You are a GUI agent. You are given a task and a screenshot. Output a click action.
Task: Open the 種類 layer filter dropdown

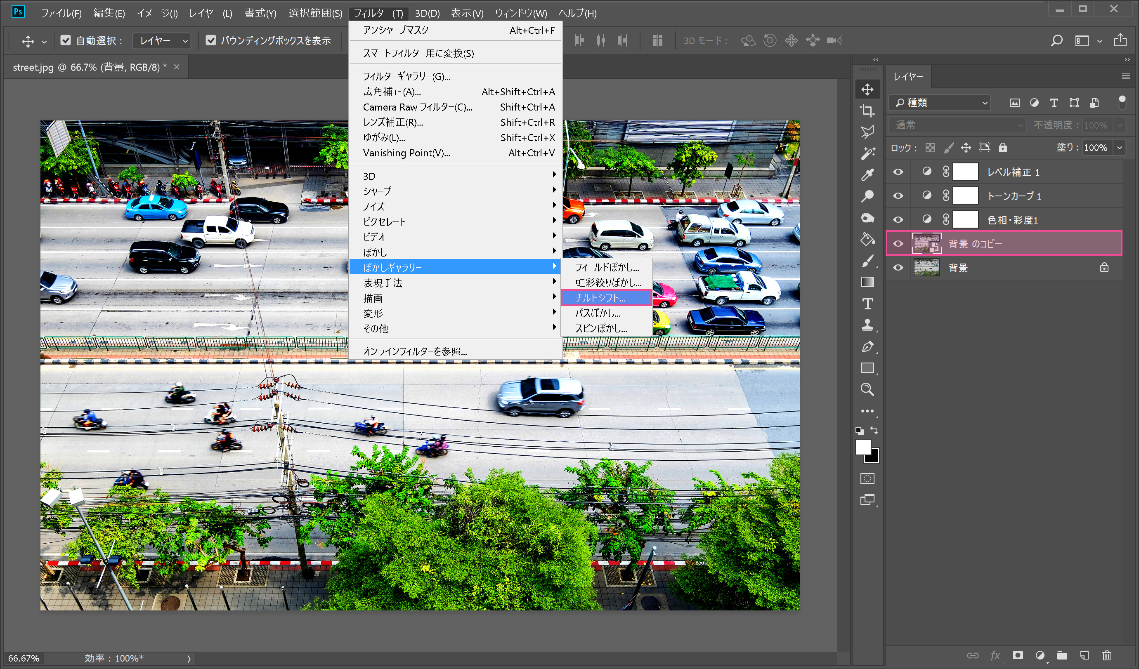pyautogui.click(x=940, y=103)
